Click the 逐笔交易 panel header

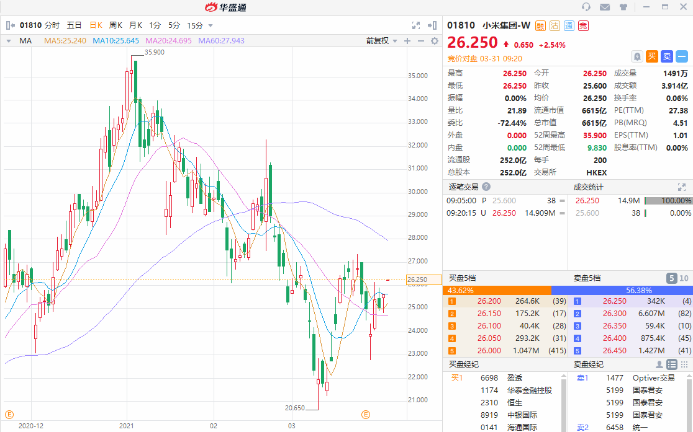[x=464, y=187]
